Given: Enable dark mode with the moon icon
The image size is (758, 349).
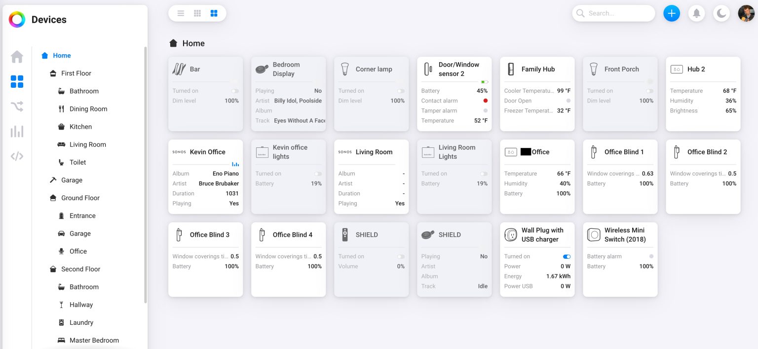Looking at the screenshot, I should (x=721, y=13).
